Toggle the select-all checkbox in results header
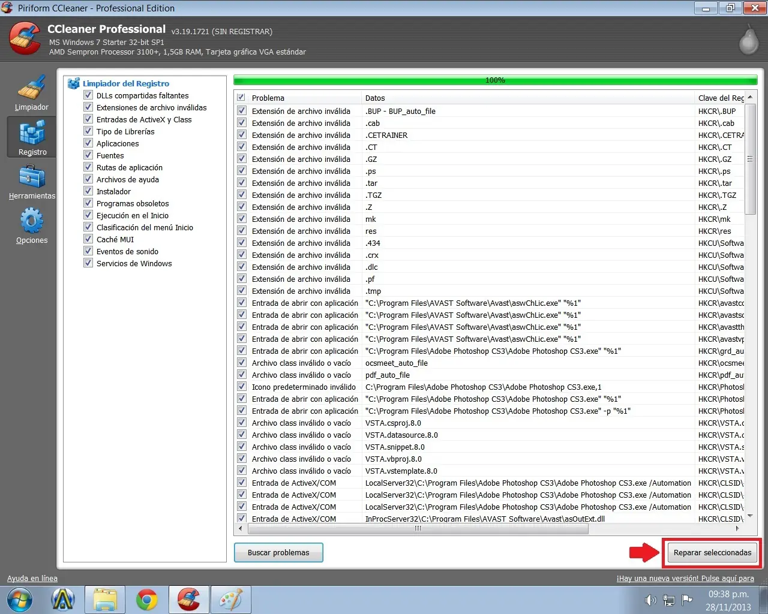The image size is (768, 614). (x=241, y=98)
